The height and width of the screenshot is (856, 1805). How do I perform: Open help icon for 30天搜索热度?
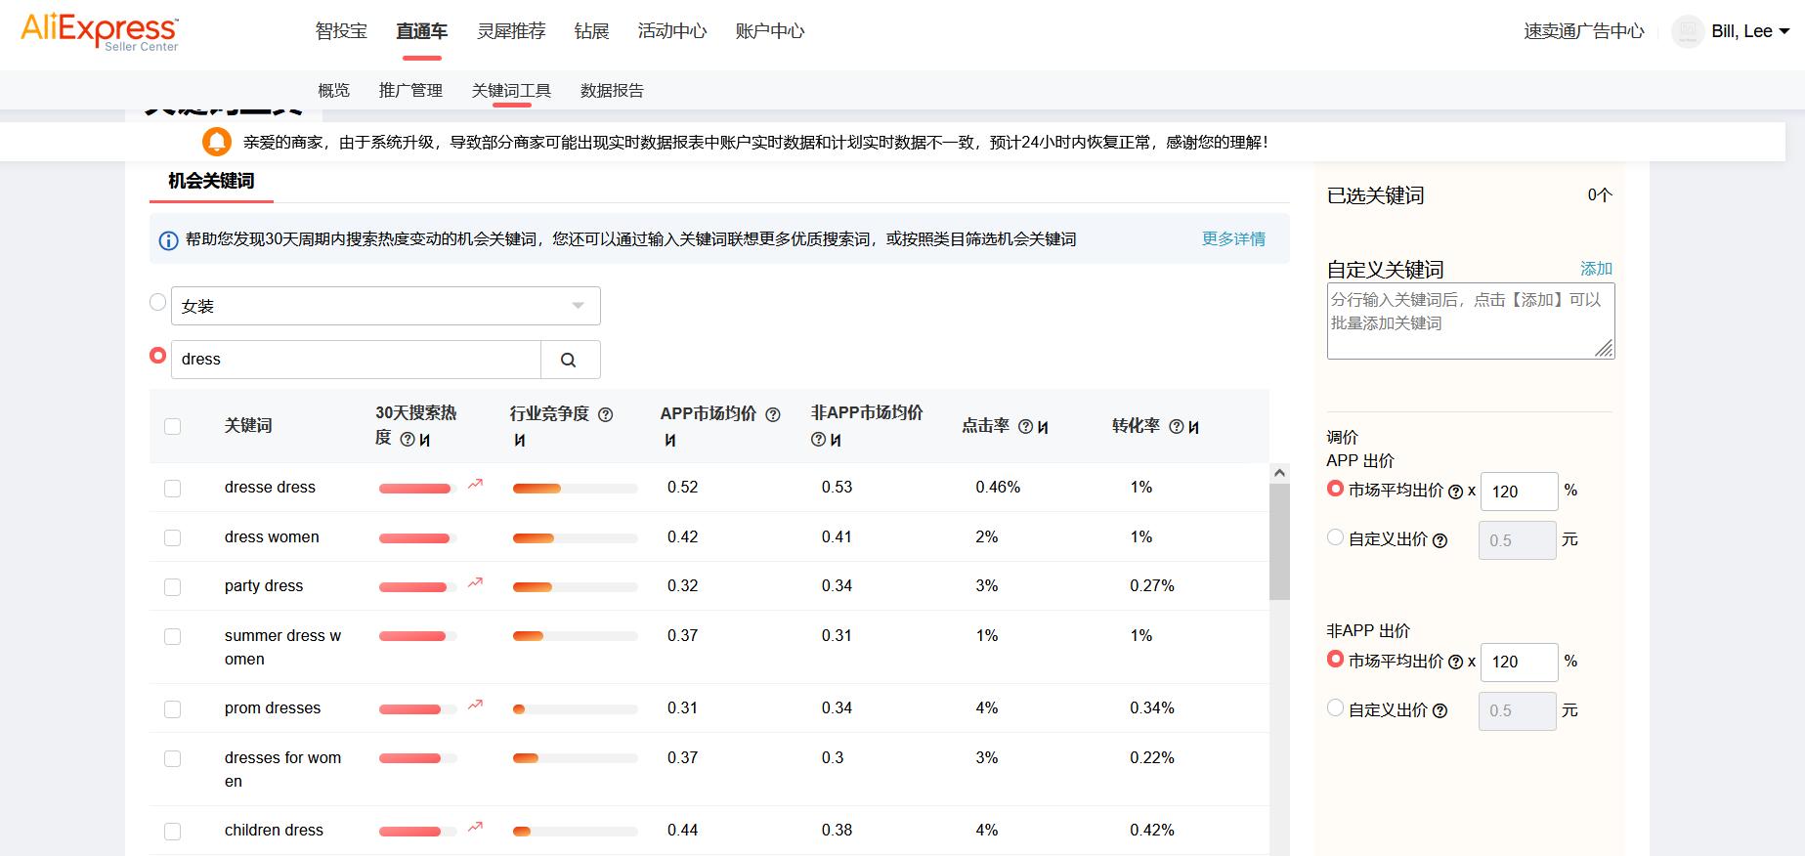click(408, 440)
